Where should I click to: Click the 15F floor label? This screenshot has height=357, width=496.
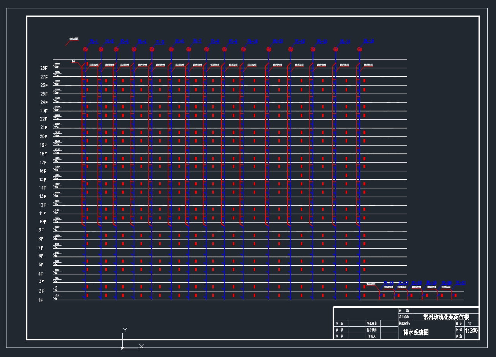point(43,180)
